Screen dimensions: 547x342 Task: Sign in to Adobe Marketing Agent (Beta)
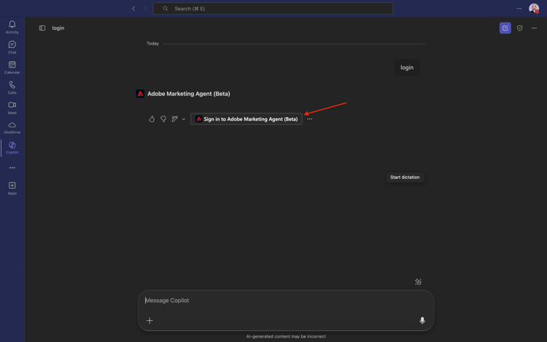pyautogui.click(x=247, y=119)
